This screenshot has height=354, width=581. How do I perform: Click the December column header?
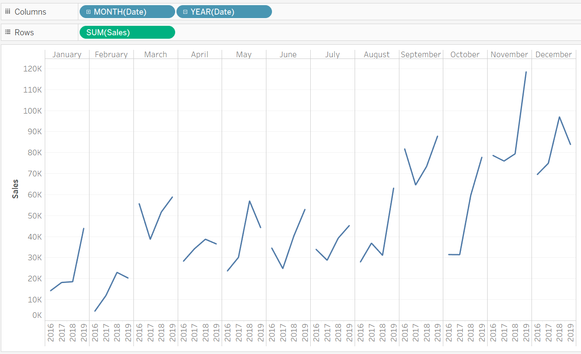tap(553, 54)
